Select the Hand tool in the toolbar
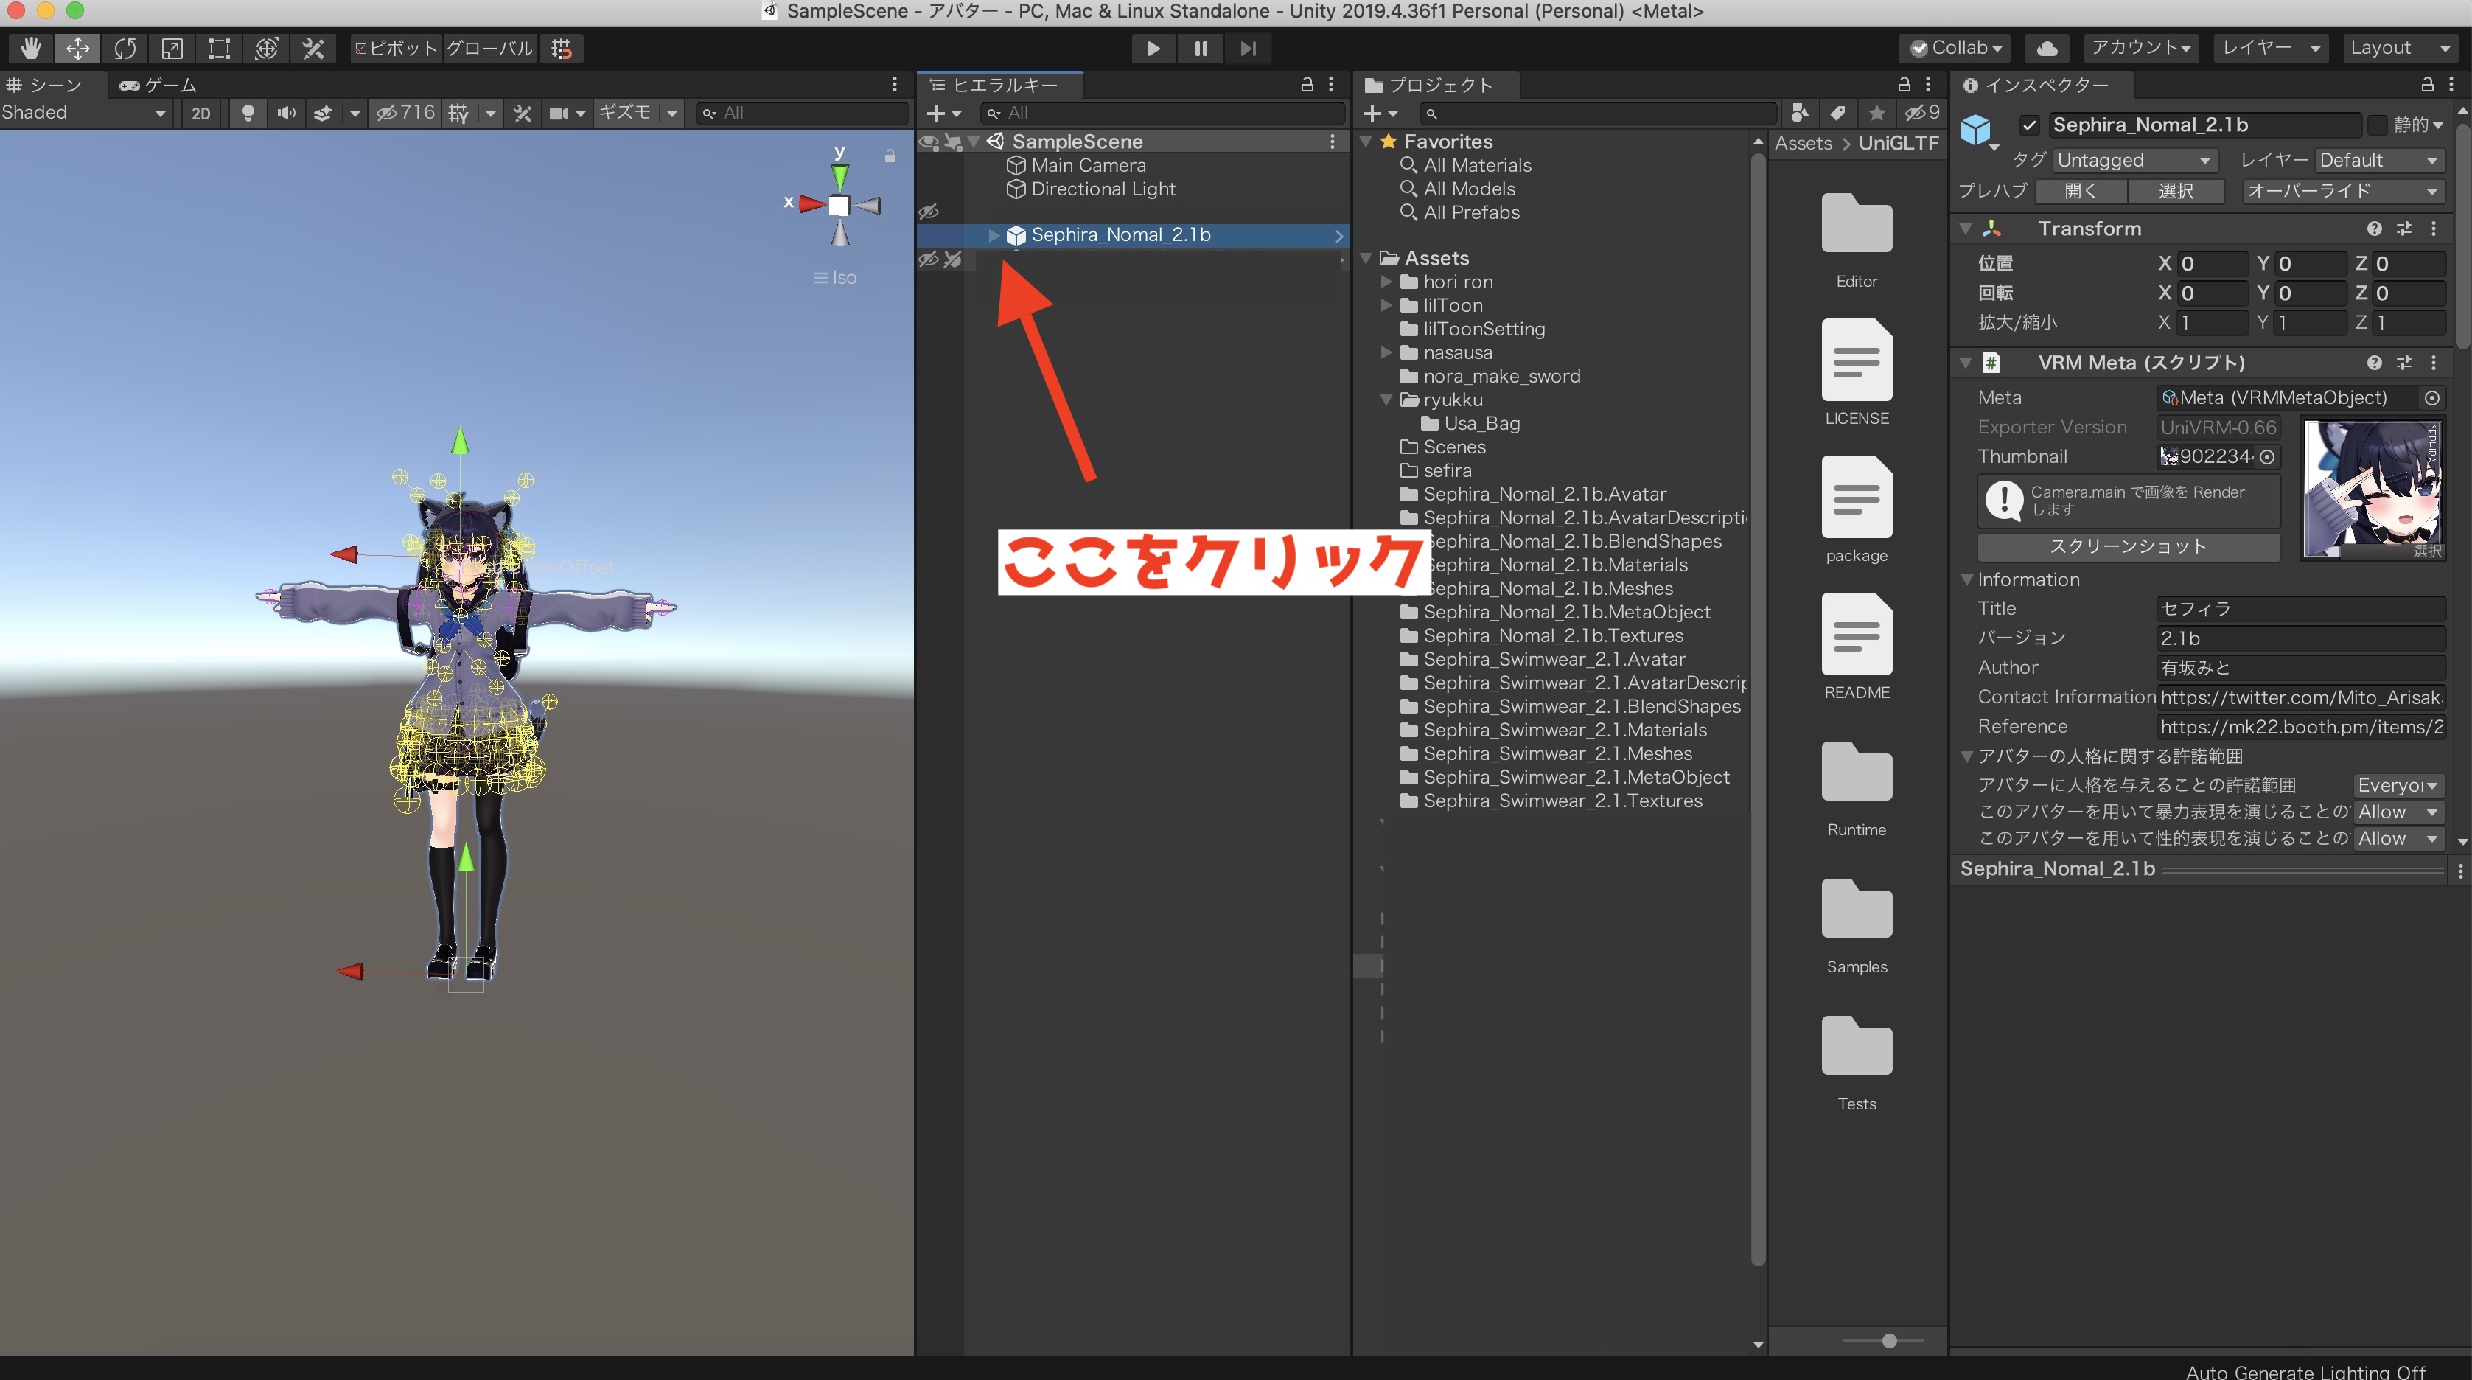The image size is (2472, 1380). point(29,48)
